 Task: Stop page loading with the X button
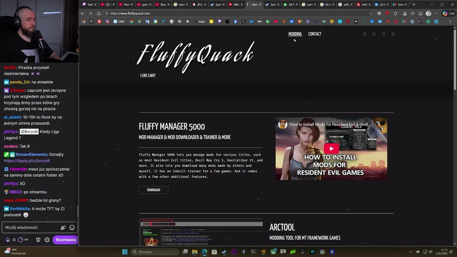click(x=91, y=14)
